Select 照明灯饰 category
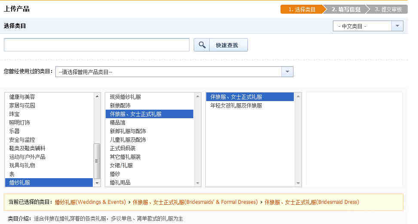Screen dimensions: 418x224 pyautogui.click(x=49, y=122)
